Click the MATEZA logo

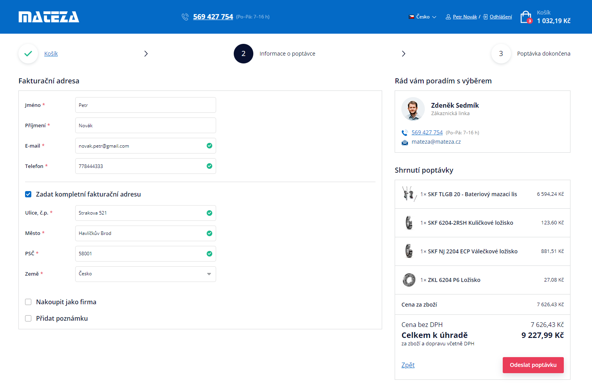[x=49, y=17]
